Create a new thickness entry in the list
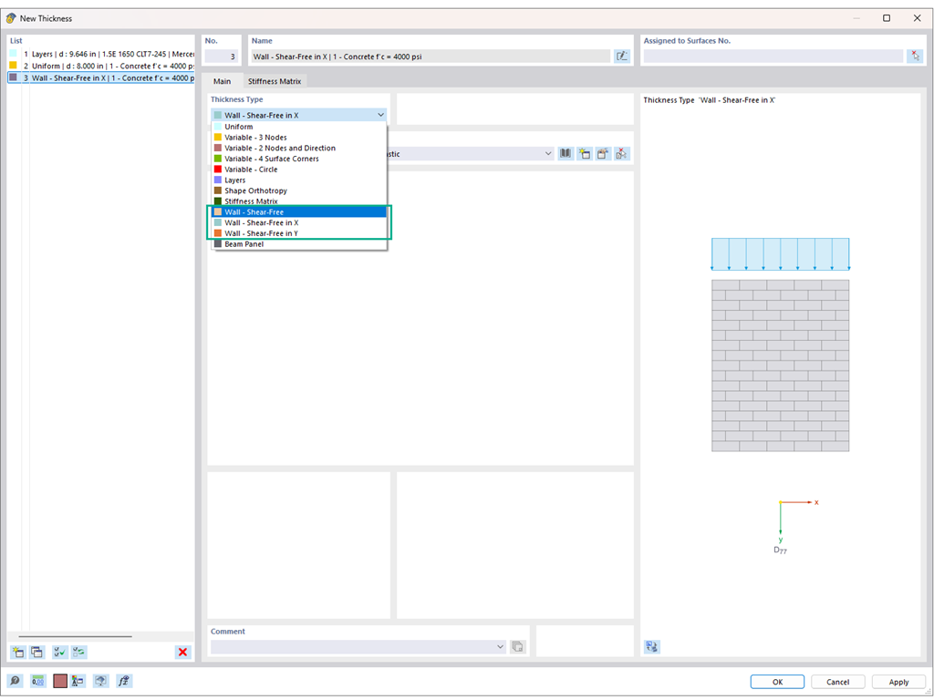The height and width of the screenshot is (700, 934). (x=16, y=652)
